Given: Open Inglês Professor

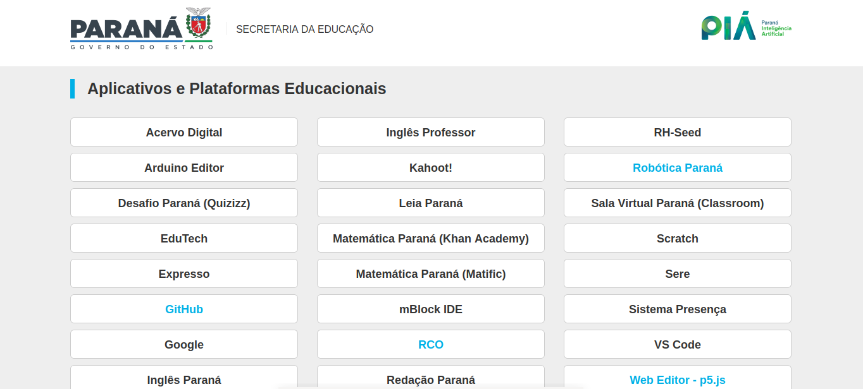Looking at the screenshot, I should (431, 132).
